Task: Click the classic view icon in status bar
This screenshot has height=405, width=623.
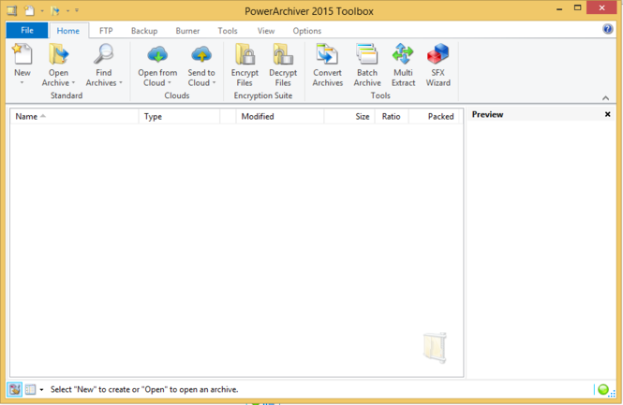Action: coord(14,389)
